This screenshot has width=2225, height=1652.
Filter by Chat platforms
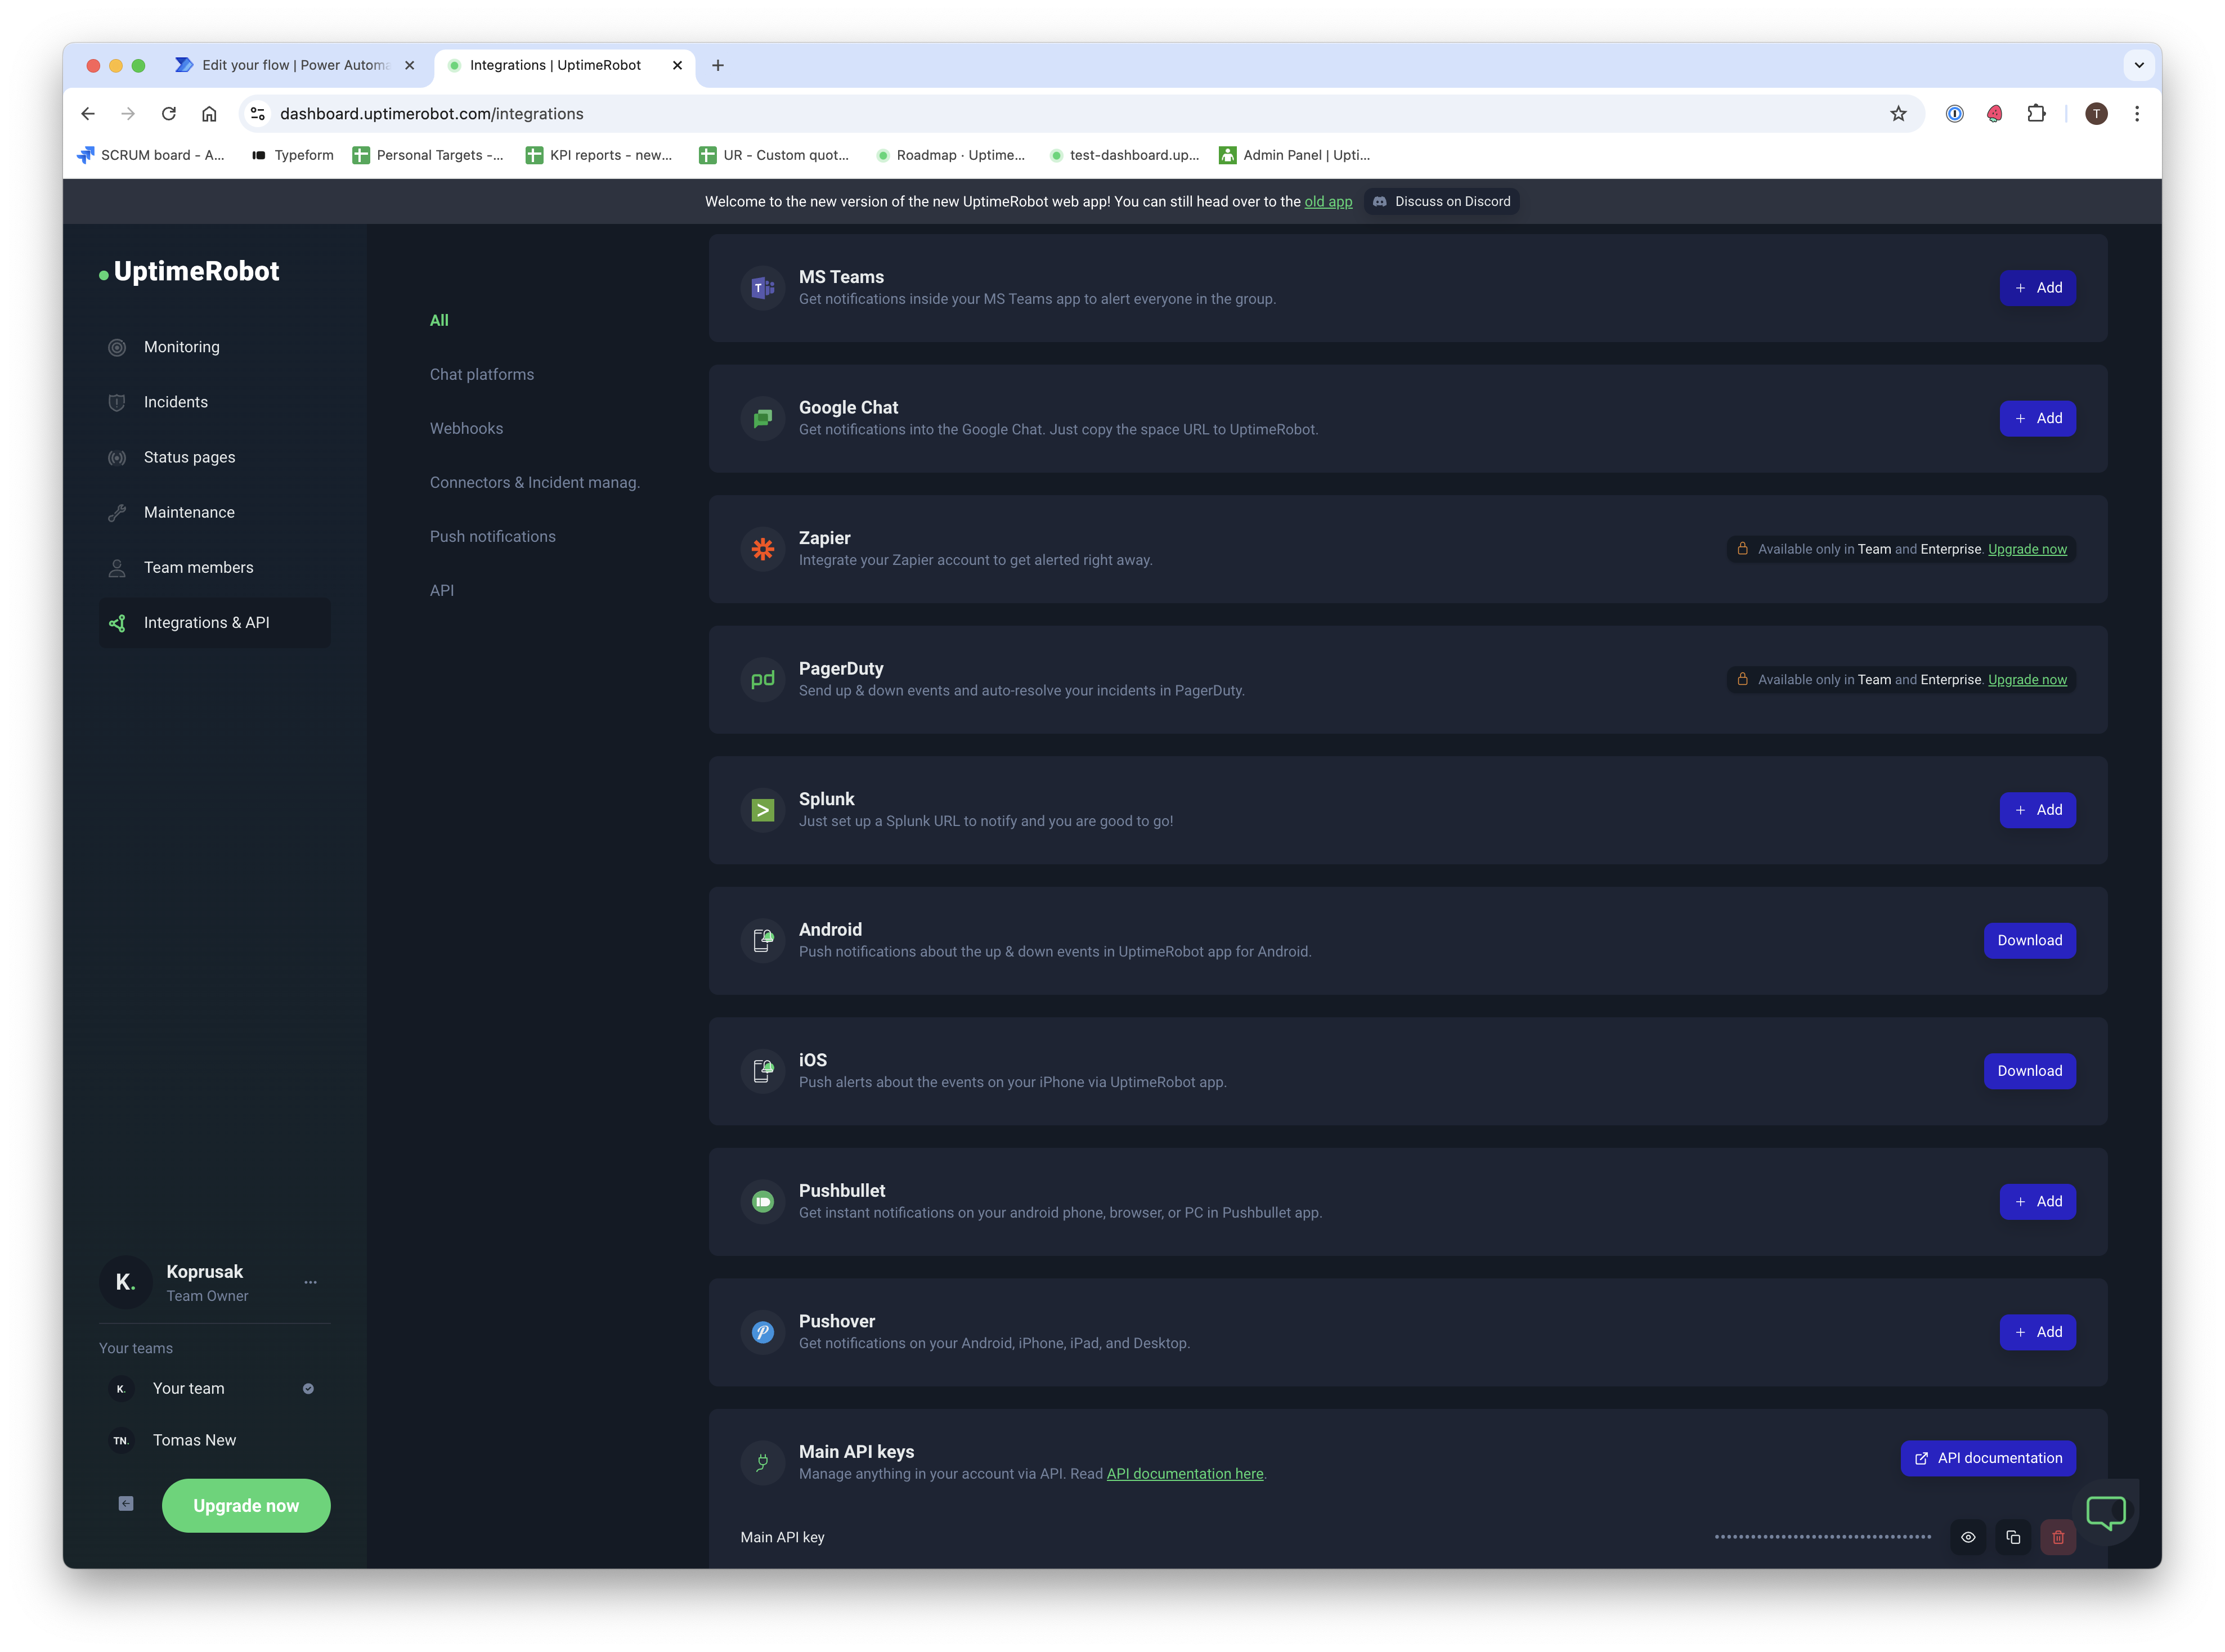tap(481, 374)
